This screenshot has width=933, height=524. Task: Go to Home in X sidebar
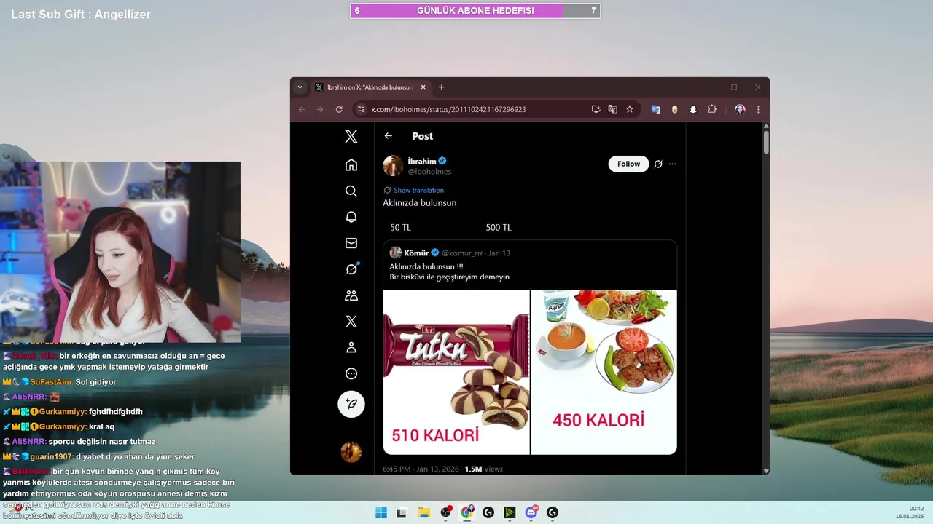click(351, 164)
